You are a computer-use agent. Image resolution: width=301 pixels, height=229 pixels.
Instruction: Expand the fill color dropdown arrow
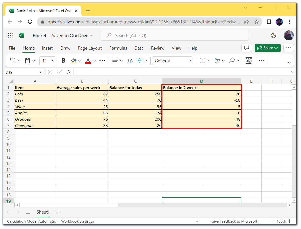coord(80,61)
